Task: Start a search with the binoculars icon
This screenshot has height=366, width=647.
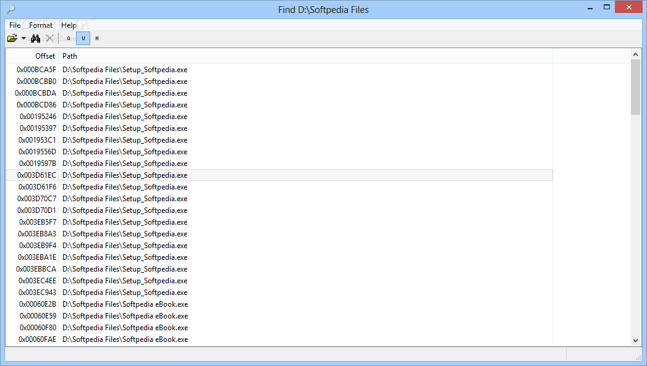Action: tap(35, 38)
